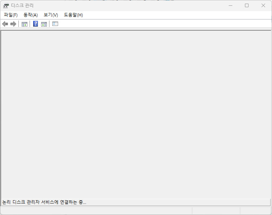The height and width of the screenshot is (215, 272).
Task: Open Help via blue question mark icon
Action: (x=36, y=24)
